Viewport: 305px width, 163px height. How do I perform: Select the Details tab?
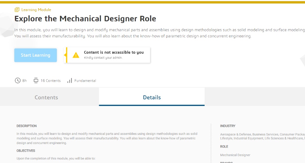(152, 97)
